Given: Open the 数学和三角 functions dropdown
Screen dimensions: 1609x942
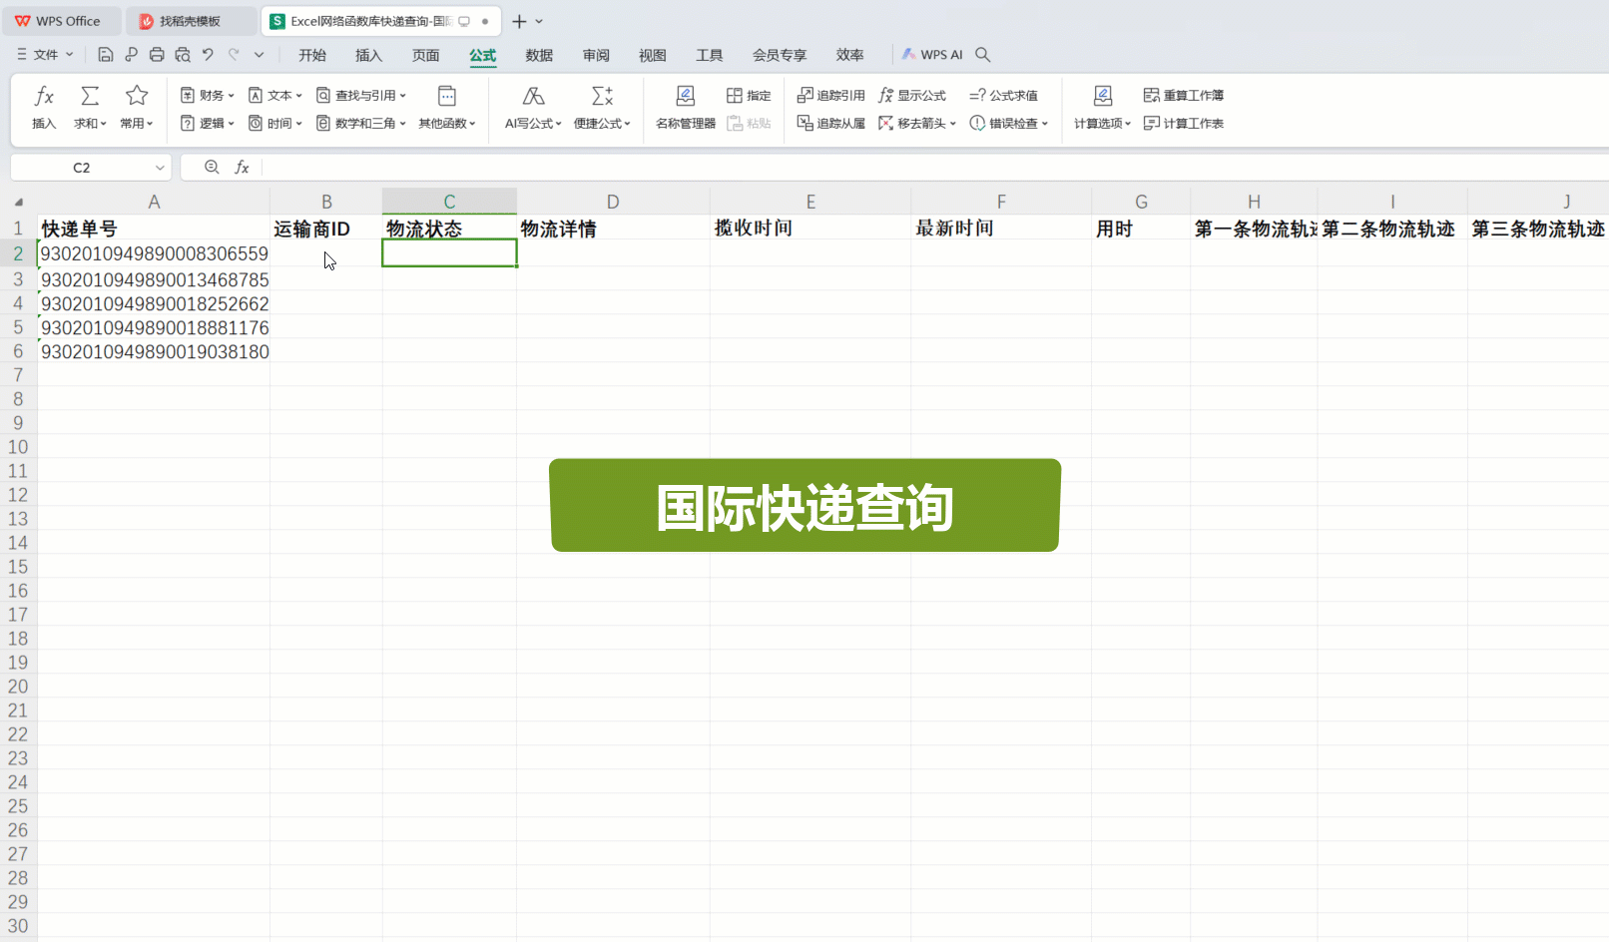Looking at the screenshot, I should tap(361, 124).
